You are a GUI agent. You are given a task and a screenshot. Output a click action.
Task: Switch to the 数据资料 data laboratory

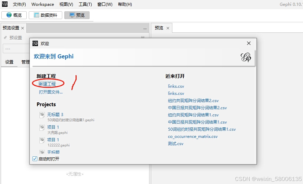(45, 15)
